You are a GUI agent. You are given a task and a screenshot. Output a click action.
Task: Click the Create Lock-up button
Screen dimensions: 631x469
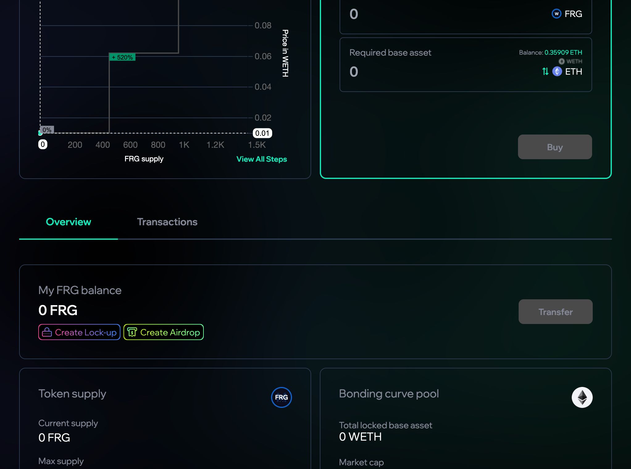(x=79, y=332)
